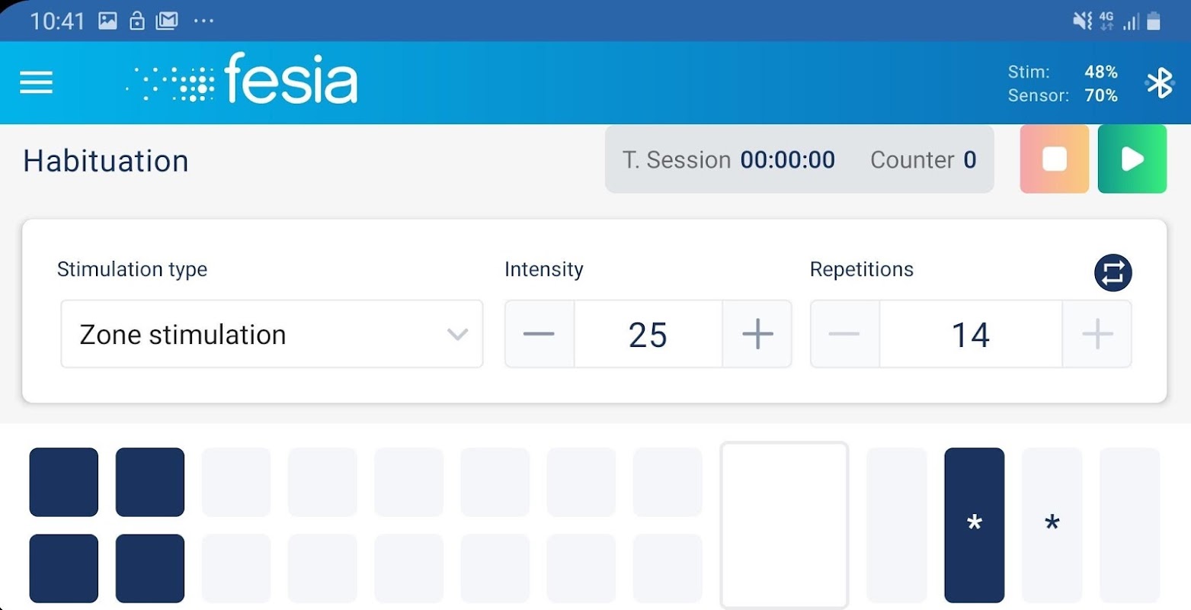
Task: Increase repetitions with the plus button
Action: pyautogui.click(x=1097, y=334)
